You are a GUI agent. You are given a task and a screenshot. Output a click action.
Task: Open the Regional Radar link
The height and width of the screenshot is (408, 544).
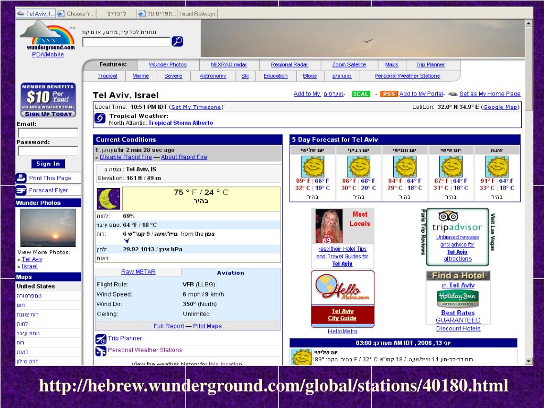tap(290, 64)
